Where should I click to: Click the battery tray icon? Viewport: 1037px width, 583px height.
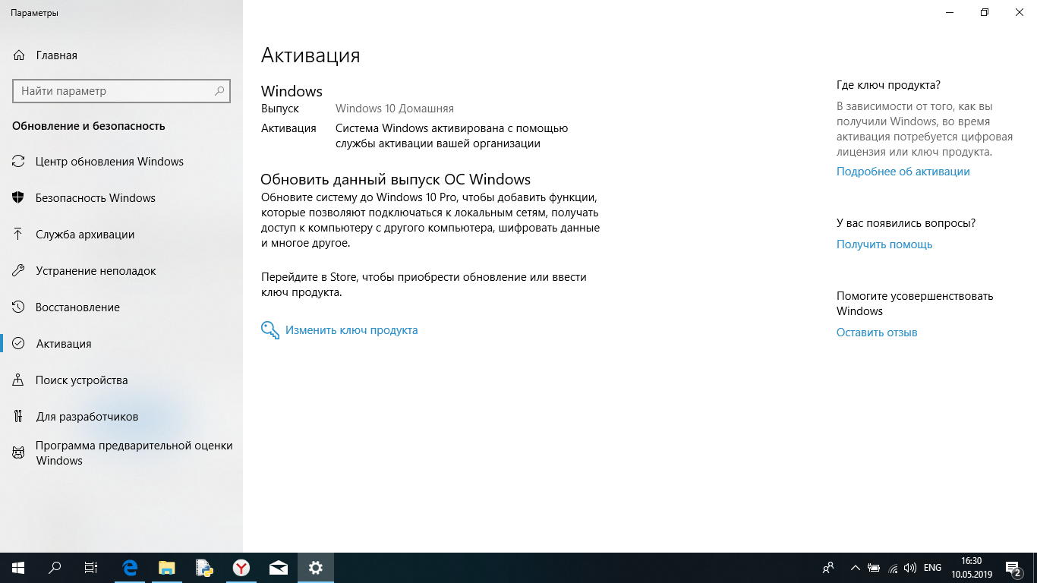pos(874,568)
